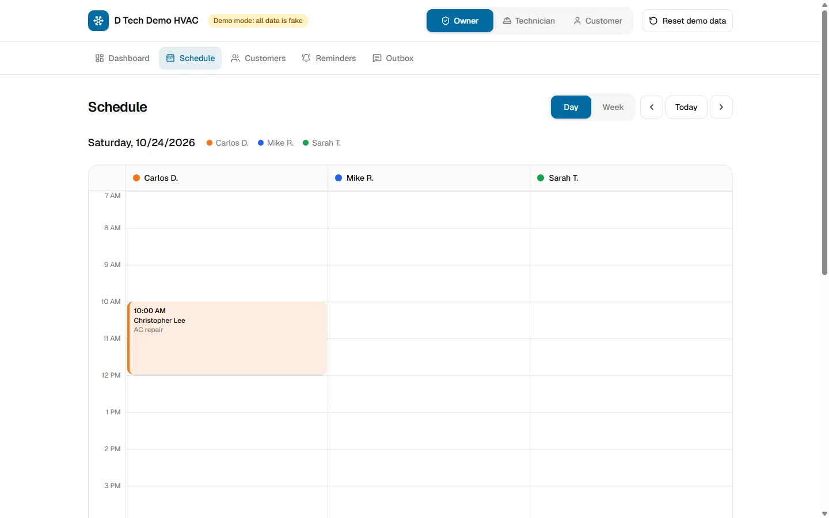Click the Dashboard grid icon
Viewport: 829px width, 518px height.
(100, 58)
